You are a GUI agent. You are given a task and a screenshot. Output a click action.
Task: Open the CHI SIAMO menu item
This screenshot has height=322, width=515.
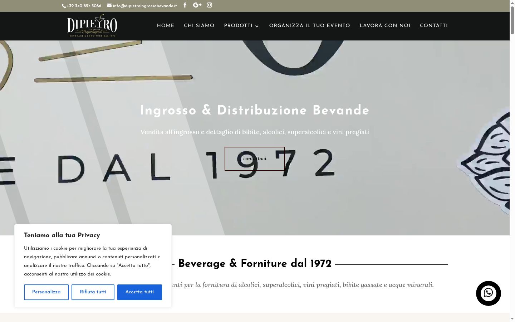(199, 26)
